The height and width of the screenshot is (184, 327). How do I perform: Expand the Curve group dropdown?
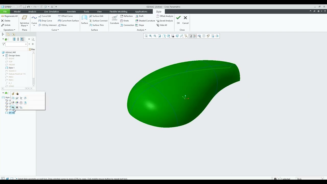[55, 30]
